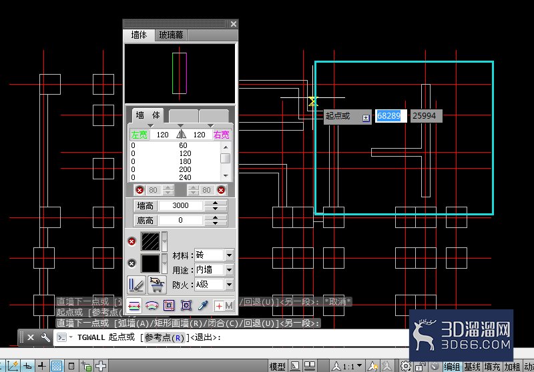The image size is (534, 372).
Task: Select the width row 0 / 240
Action: pyautogui.click(x=175, y=177)
